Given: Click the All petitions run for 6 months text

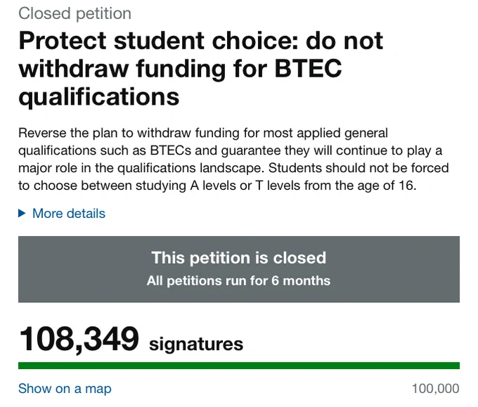Looking at the screenshot, I should pyautogui.click(x=239, y=280).
